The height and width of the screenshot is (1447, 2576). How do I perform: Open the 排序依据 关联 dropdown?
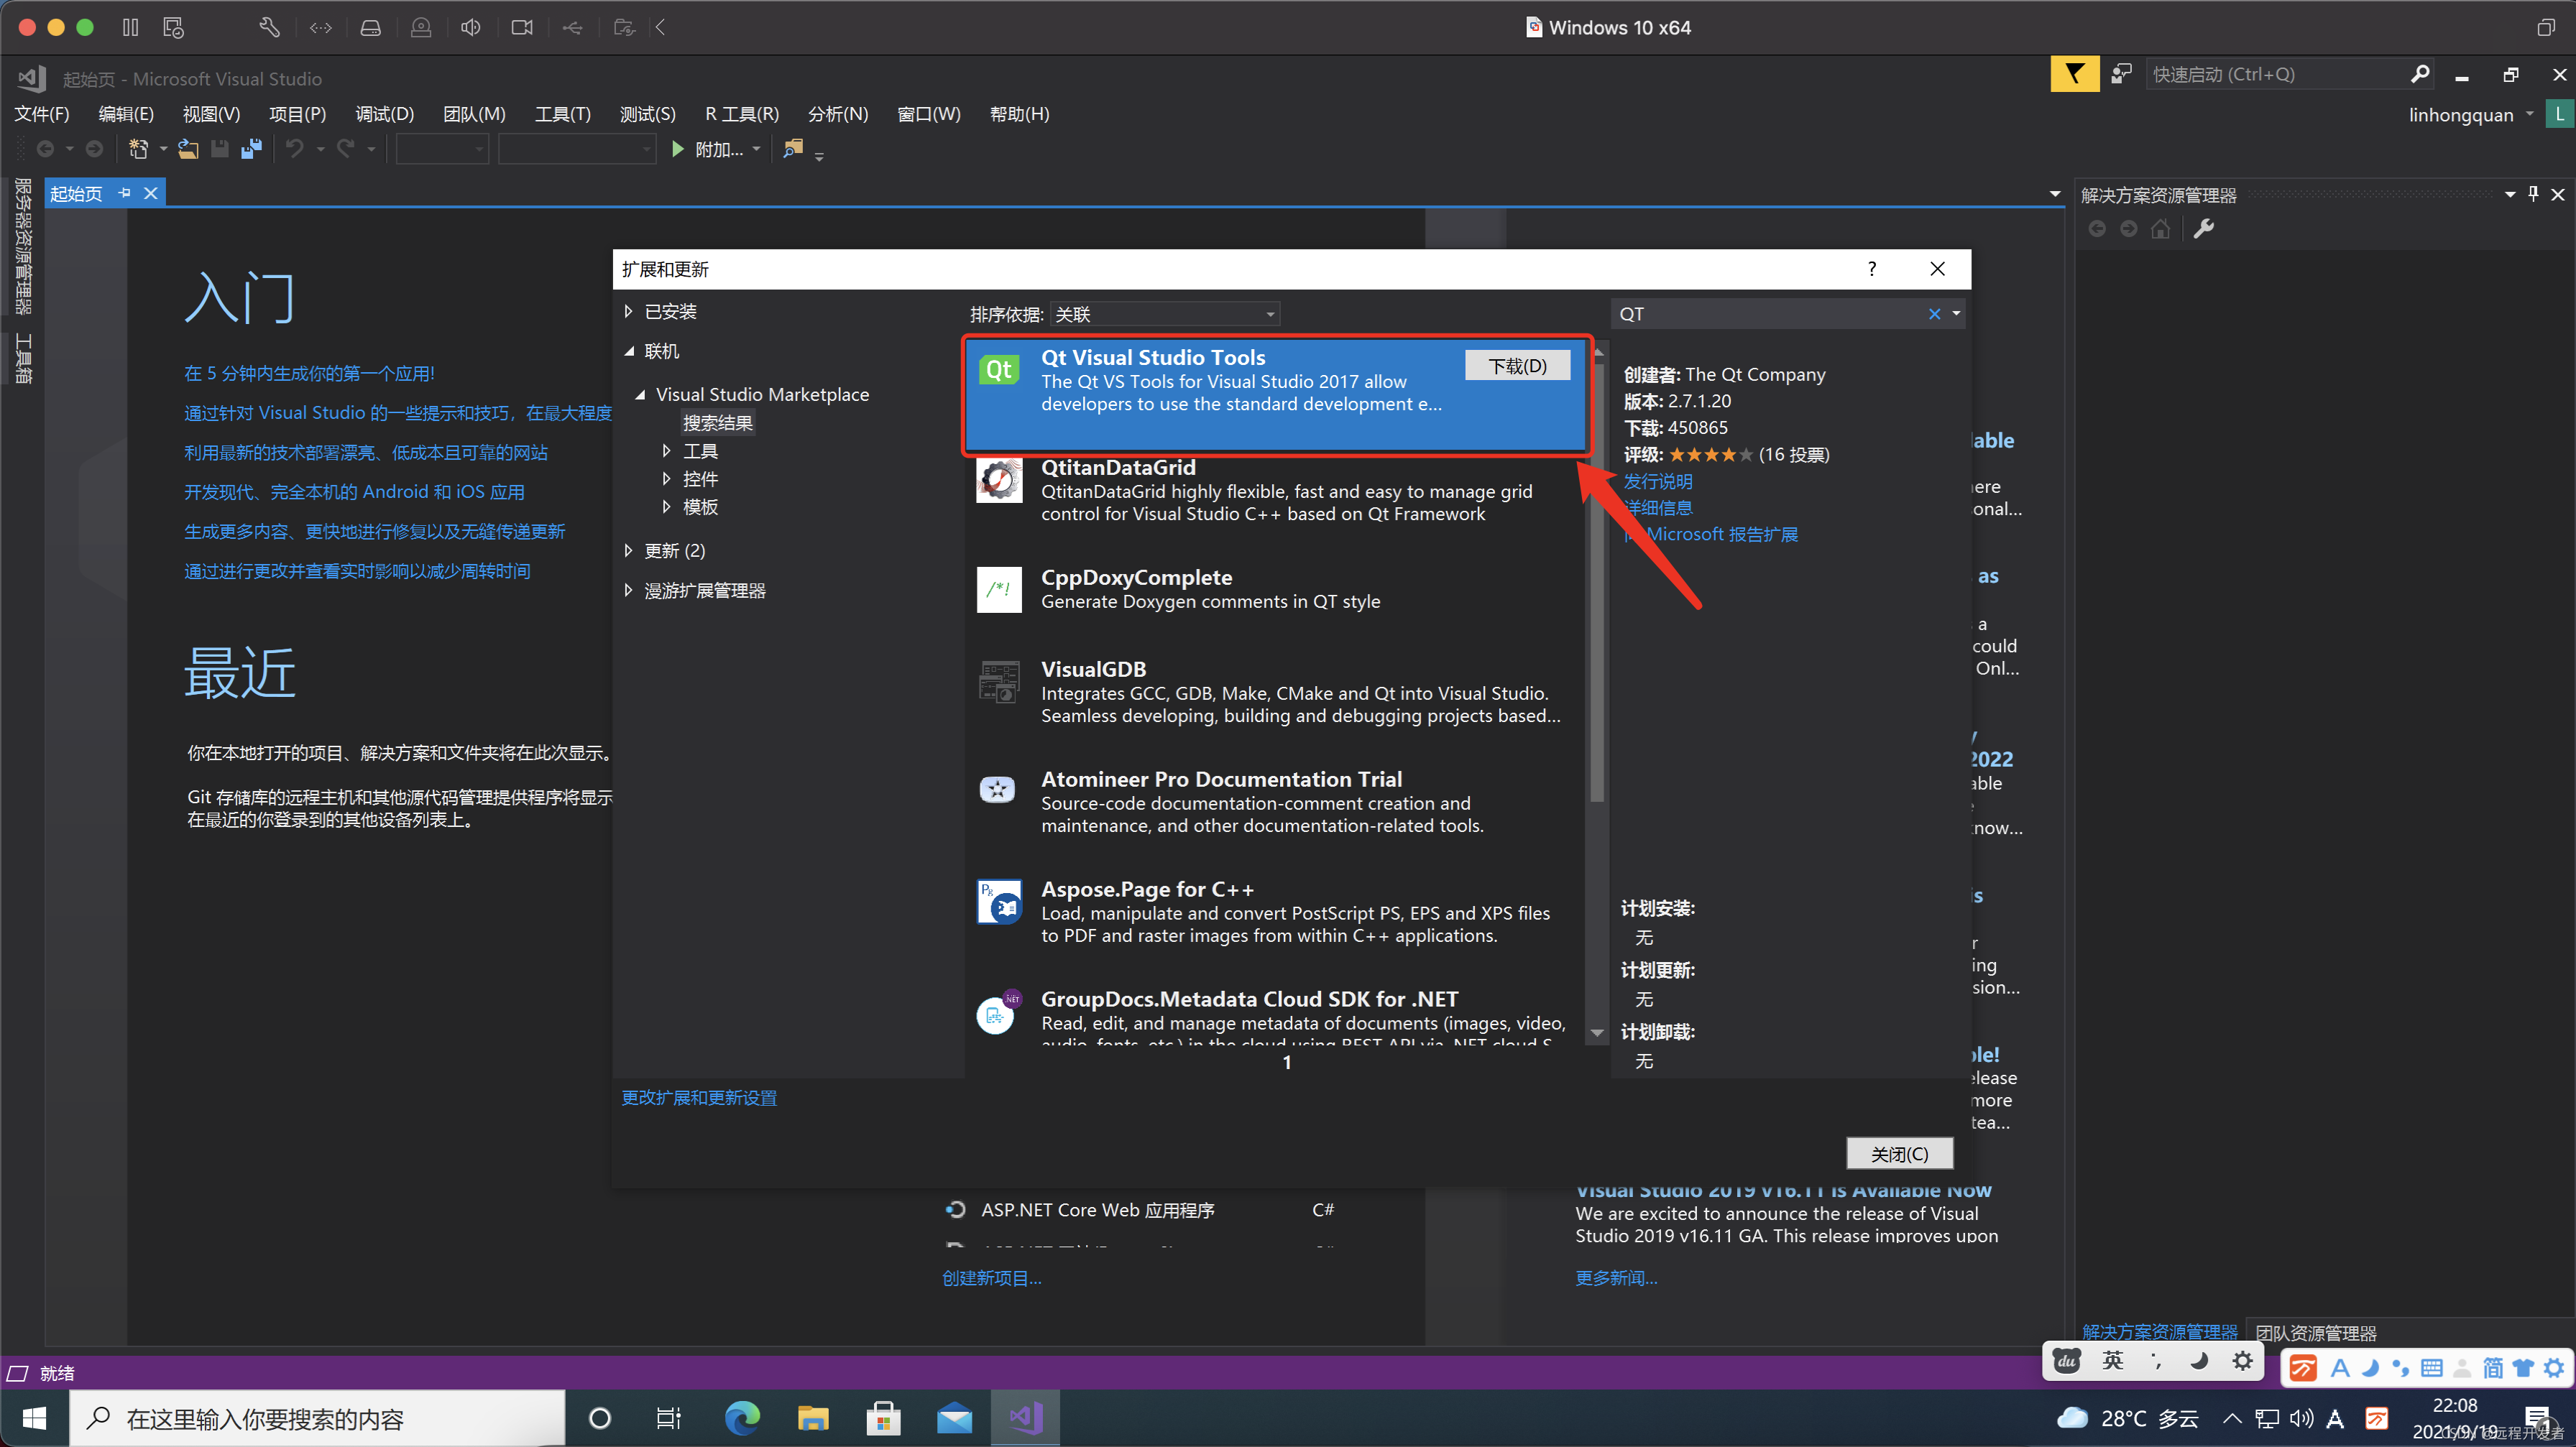pos(1164,315)
